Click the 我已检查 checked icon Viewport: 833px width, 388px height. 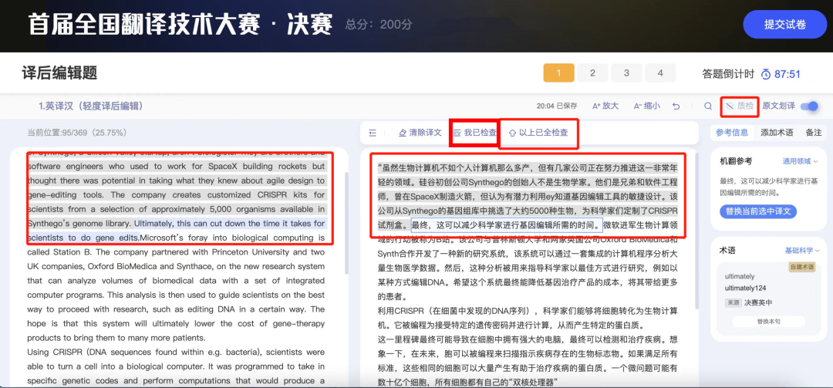[457, 133]
